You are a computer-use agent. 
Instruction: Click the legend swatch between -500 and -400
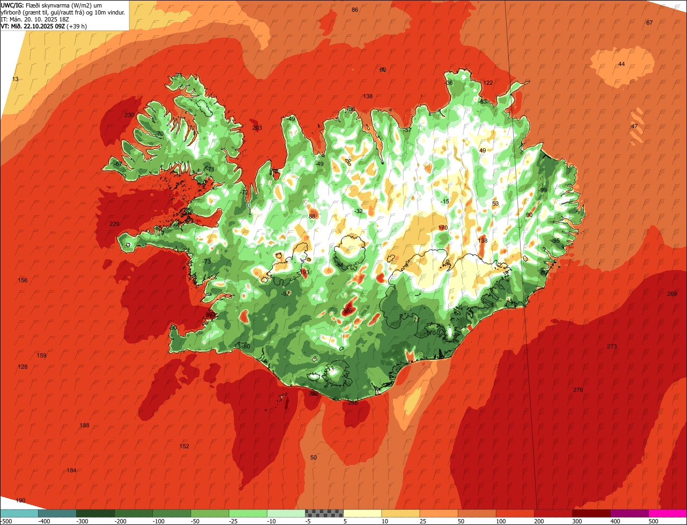click(19, 513)
